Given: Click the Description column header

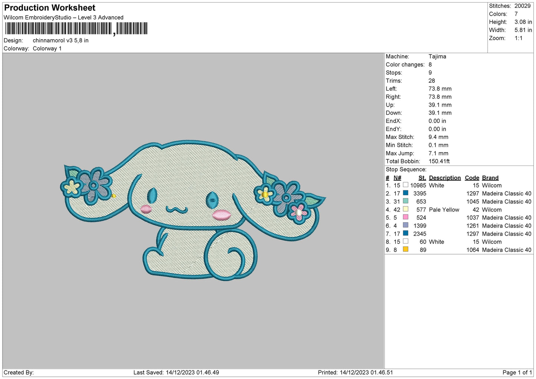Looking at the screenshot, I should pyautogui.click(x=445, y=178).
